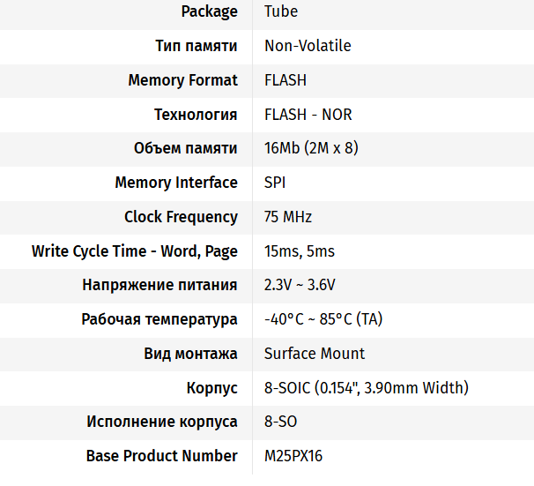Click the 'Memory Interface' label

176,183
